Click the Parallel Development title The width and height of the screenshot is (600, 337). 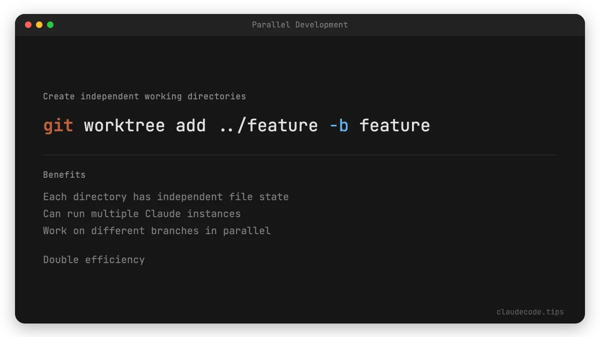pyautogui.click(x=300, y=24)
